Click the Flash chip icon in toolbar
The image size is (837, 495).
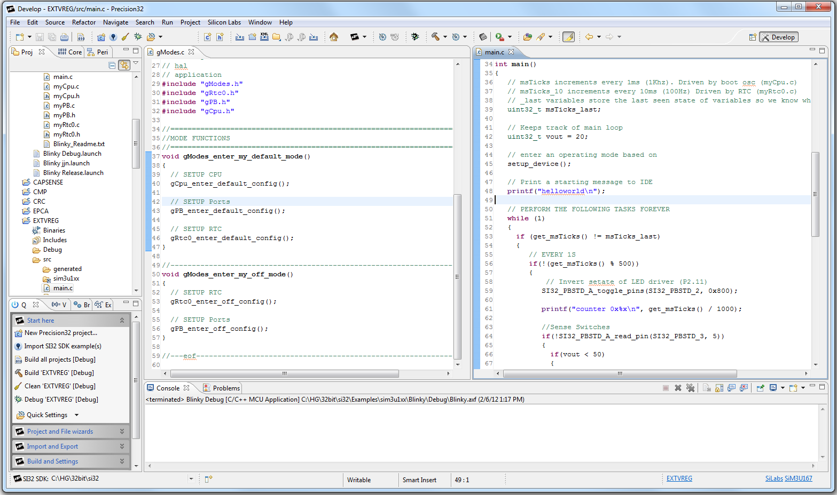(483, 37)
